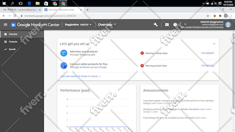Open Learn more about free listings worldwide
Viewport: 235px width, 132px height.
click(x=200, y=118)
